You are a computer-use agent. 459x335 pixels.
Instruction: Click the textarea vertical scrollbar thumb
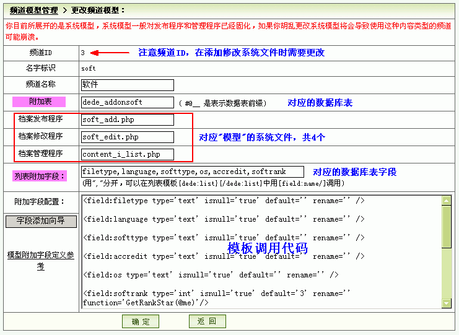pyautogui.click(x=447, y=226)
